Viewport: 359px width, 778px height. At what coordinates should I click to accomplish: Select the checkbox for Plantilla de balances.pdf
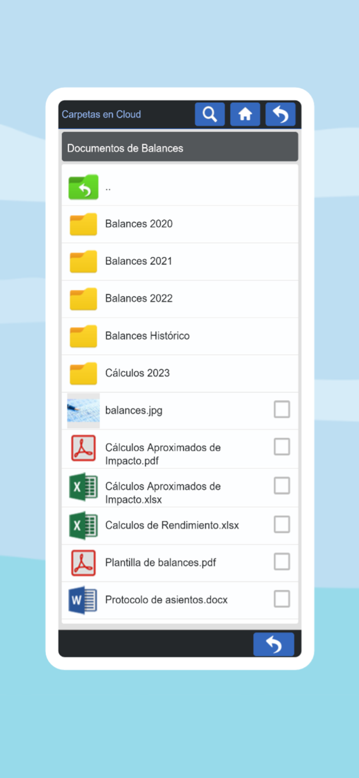tap(282, 562)
